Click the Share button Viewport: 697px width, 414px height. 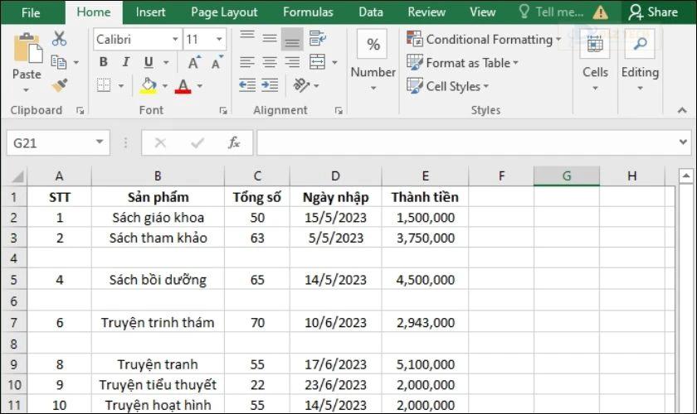coord(654,12)
